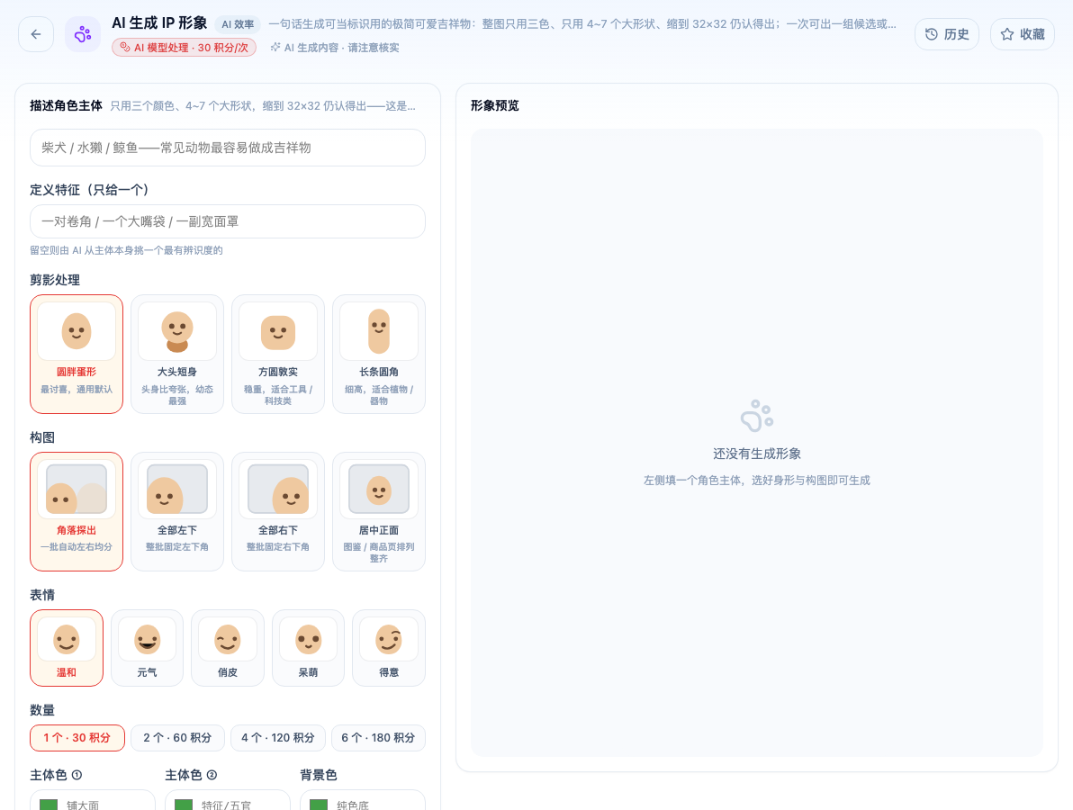Click the AI 效率 tag
This screenshot has width=1073, height=810.
coord(238,24)
